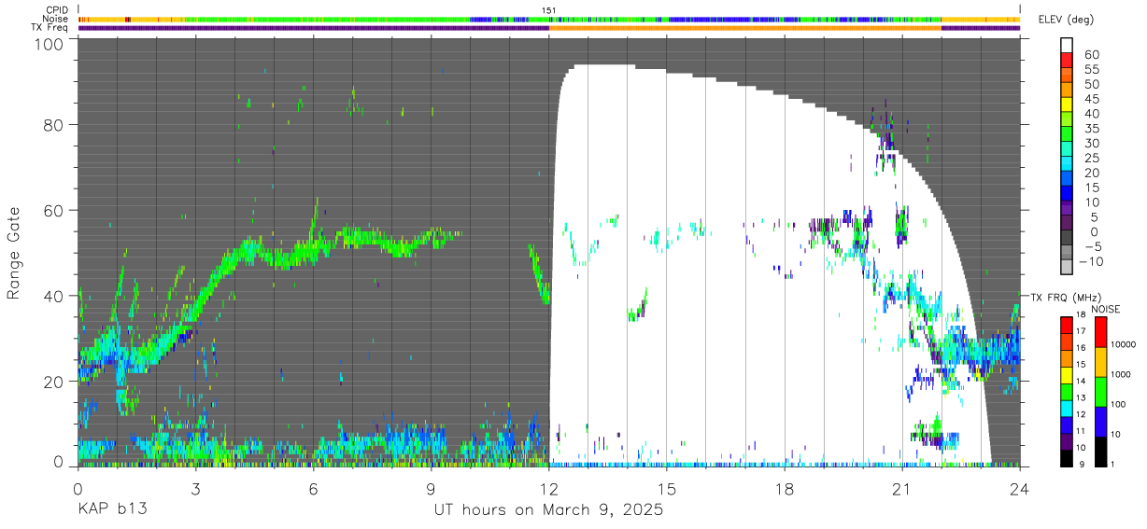Click the hour 18 tick on time axis
The height and width of the screenshot is (529, 1147).
click(x=785, y=488)
